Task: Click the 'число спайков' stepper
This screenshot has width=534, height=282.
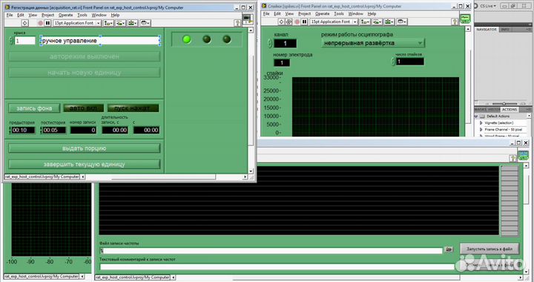Action: [x=393, y=62]
